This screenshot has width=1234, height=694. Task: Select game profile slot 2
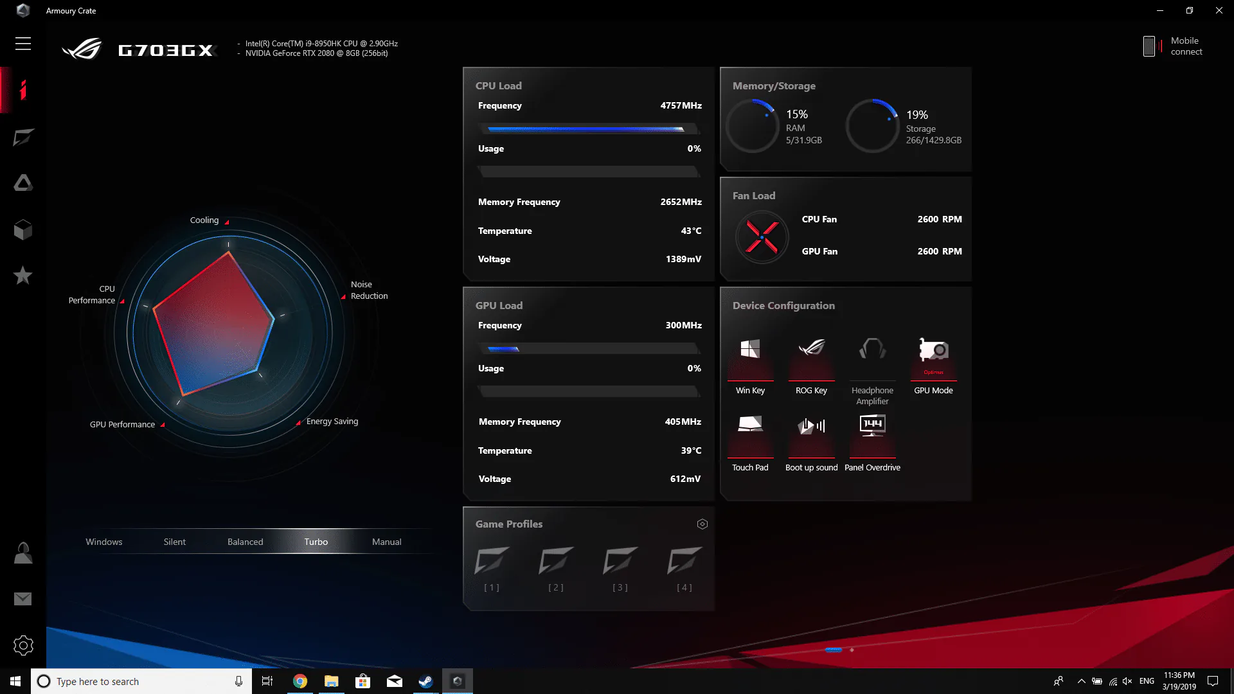pos(556,569)
